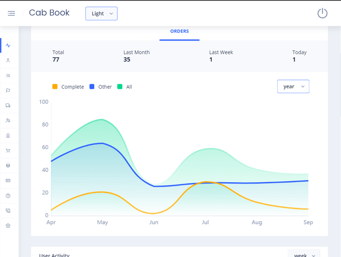Viewport: 341px width, 257px height.
Task: Click the hamburger menu icon
Action: [x=11, y=13]
